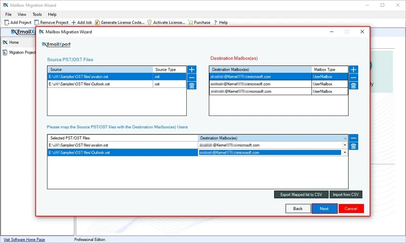Add destination mailbox with plus icon
This screenshot has height=243, width=406.
(x=353, y=69)
